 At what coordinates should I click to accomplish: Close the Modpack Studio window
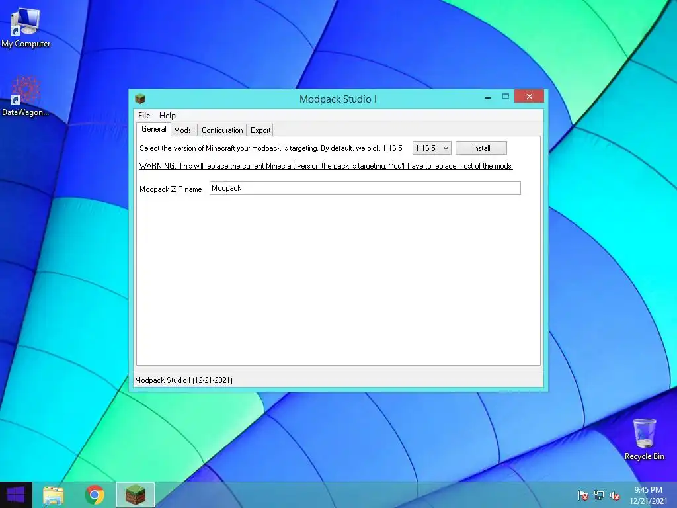point(530,97)
